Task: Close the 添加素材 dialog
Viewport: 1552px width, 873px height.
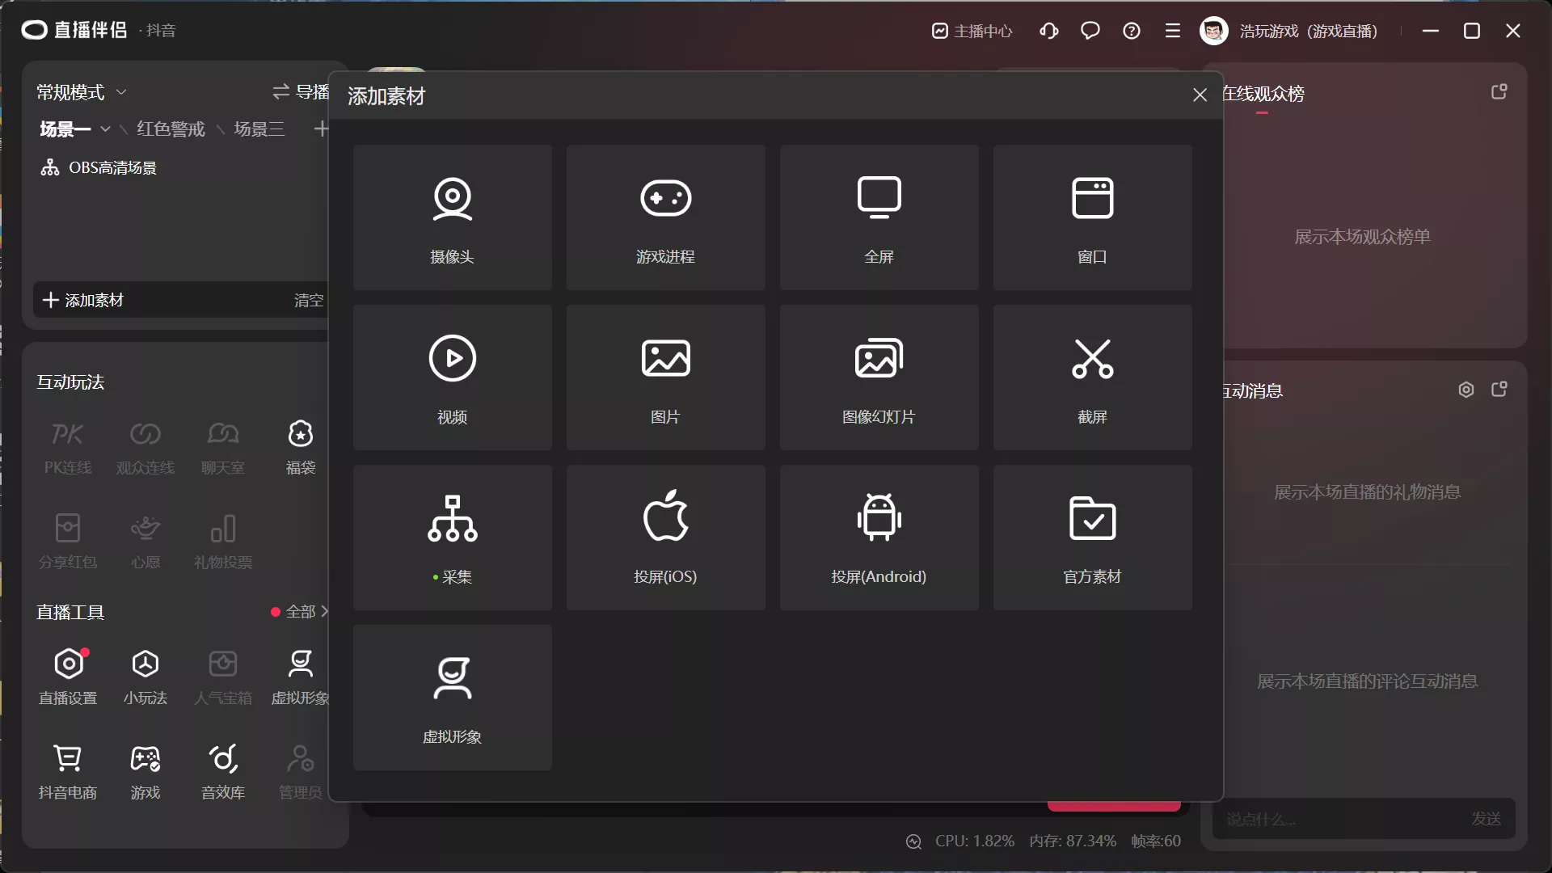Action: coord(1200,95)
